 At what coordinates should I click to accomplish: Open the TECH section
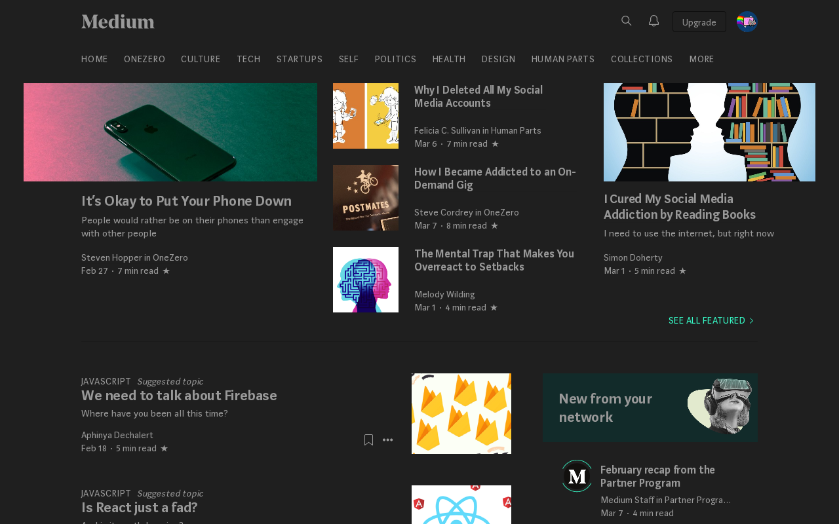pos(248,59)
